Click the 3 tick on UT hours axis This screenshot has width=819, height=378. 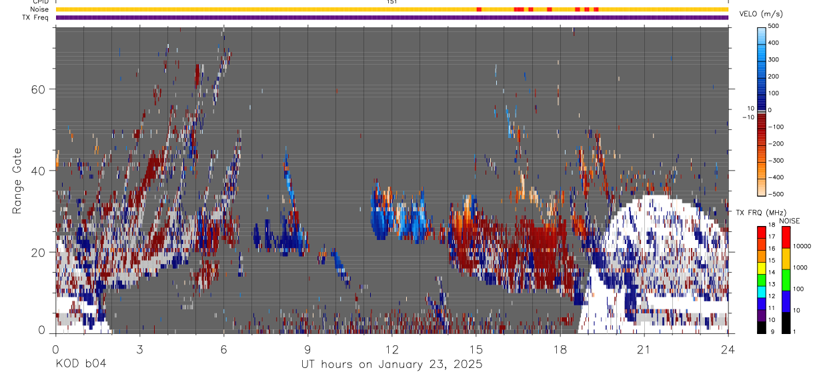(x=139, y=349)
